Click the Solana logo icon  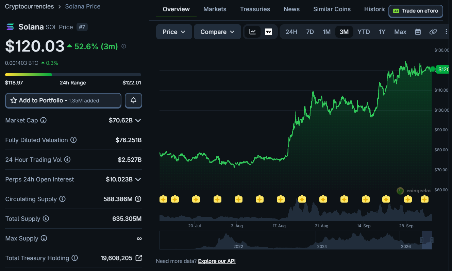(10, 27)
